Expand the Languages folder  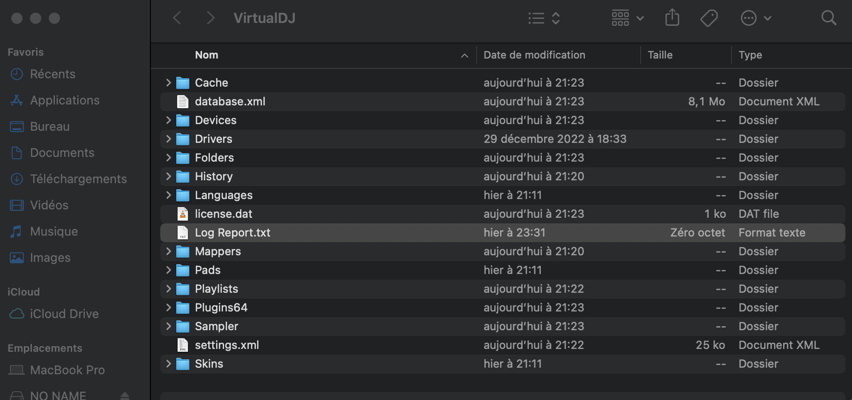pos(168,195)
